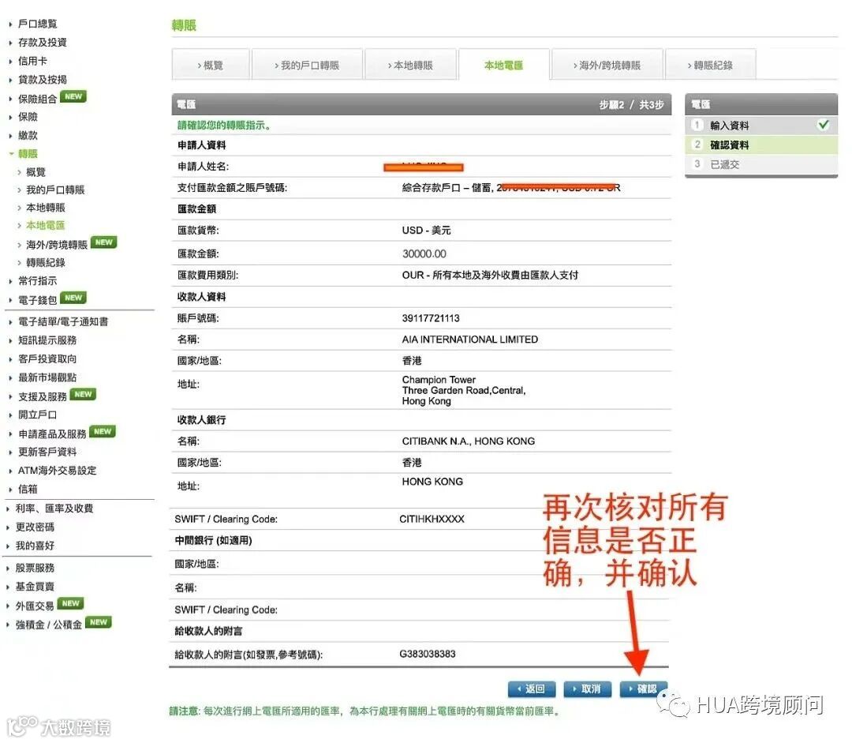Click the 取消 cancel button
The width and height of the screenshot is (852, 743).
pyautogui.click(x=588, y=689)
